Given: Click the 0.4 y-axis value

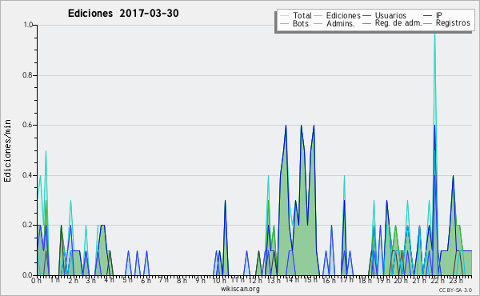Looking at the screenshot, I should (27, 175).
